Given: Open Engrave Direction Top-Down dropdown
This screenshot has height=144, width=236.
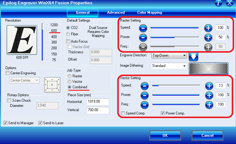Looking at the screenshot, I should 169,55.
